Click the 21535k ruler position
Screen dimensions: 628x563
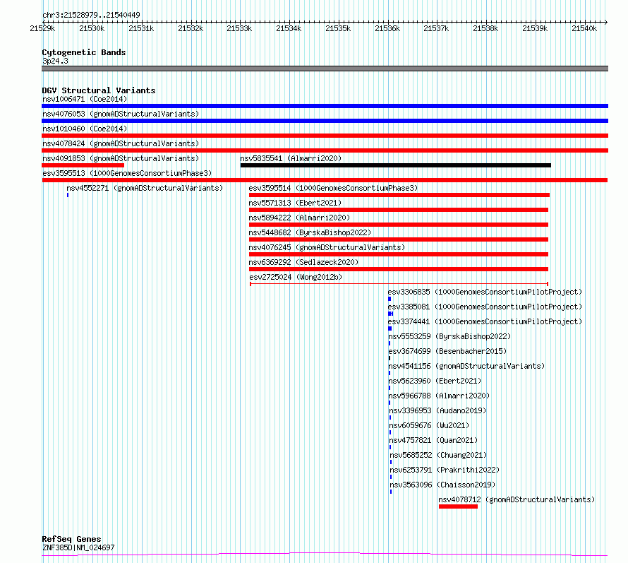click(339, 28)
